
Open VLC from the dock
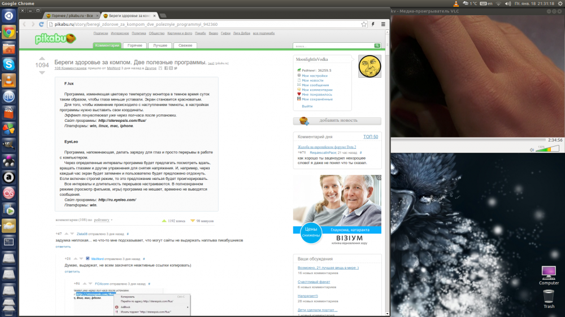(8, 80)
